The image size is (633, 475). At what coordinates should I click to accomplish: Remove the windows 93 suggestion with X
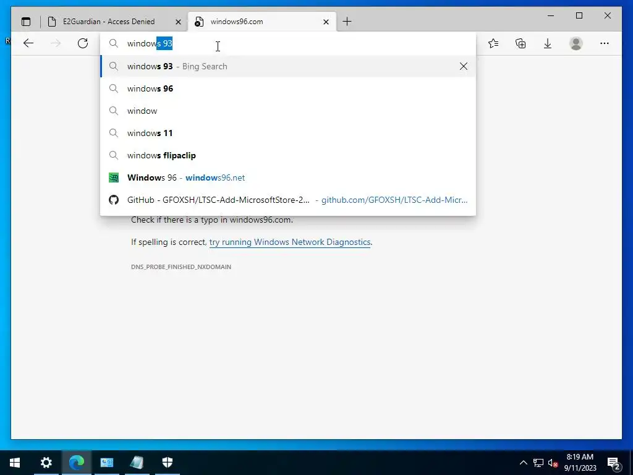(x=464, y=66)
